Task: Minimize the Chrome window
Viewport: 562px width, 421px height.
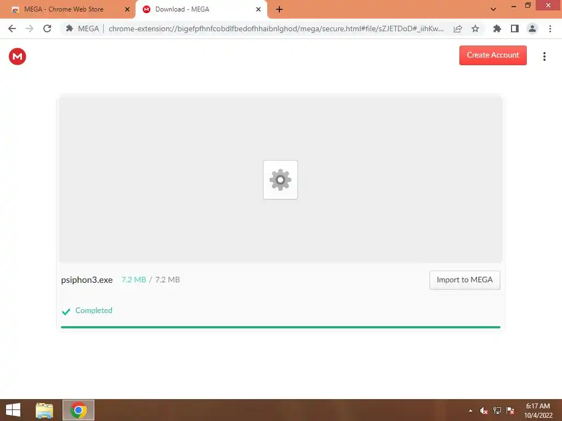Action: pos(514,5)
